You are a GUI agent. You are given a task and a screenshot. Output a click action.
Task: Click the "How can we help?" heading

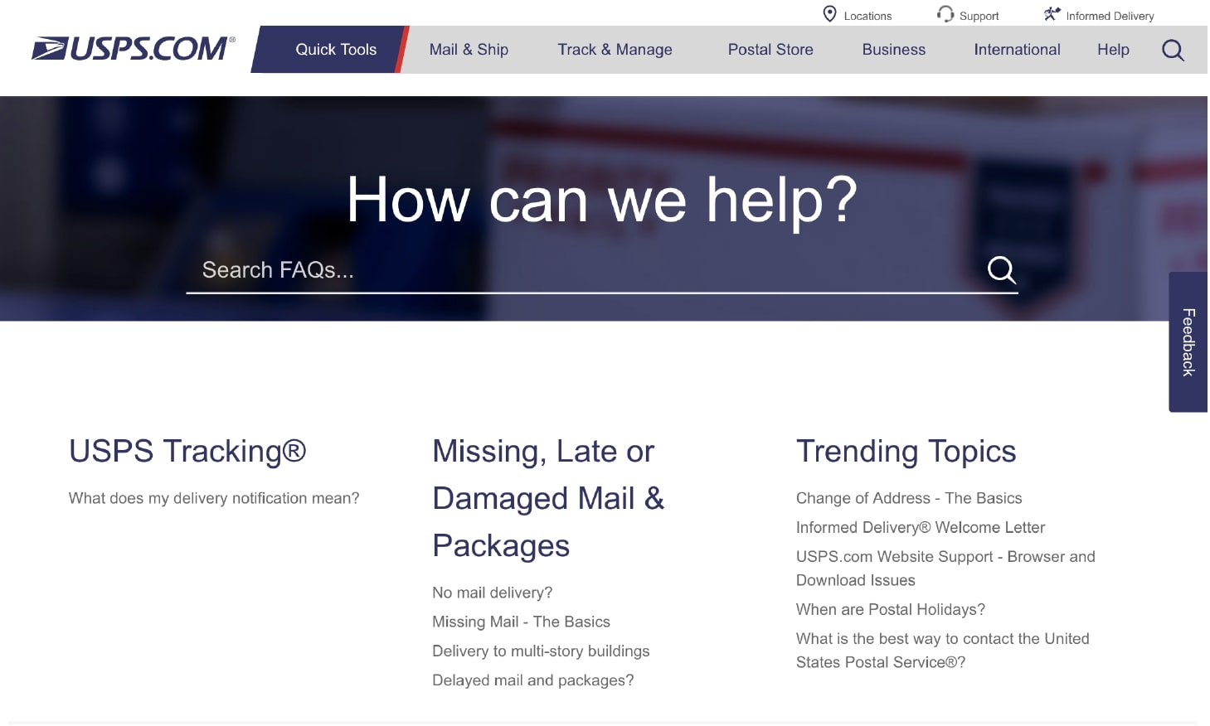pos(602,200)
